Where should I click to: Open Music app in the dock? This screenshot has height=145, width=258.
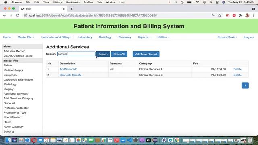(x=117, y=140)
